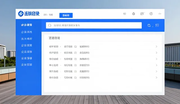Click inside the white search box
Viewport: 180px width, 104px height.
(94, 25)
